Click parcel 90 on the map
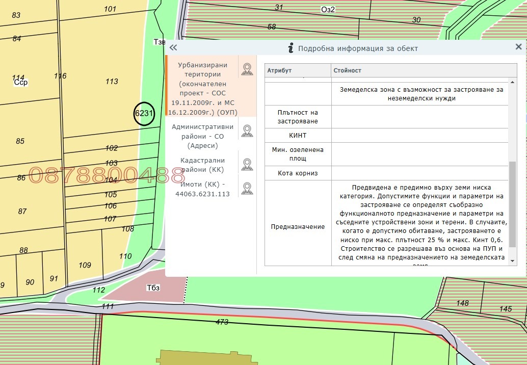 click(30, 282)
